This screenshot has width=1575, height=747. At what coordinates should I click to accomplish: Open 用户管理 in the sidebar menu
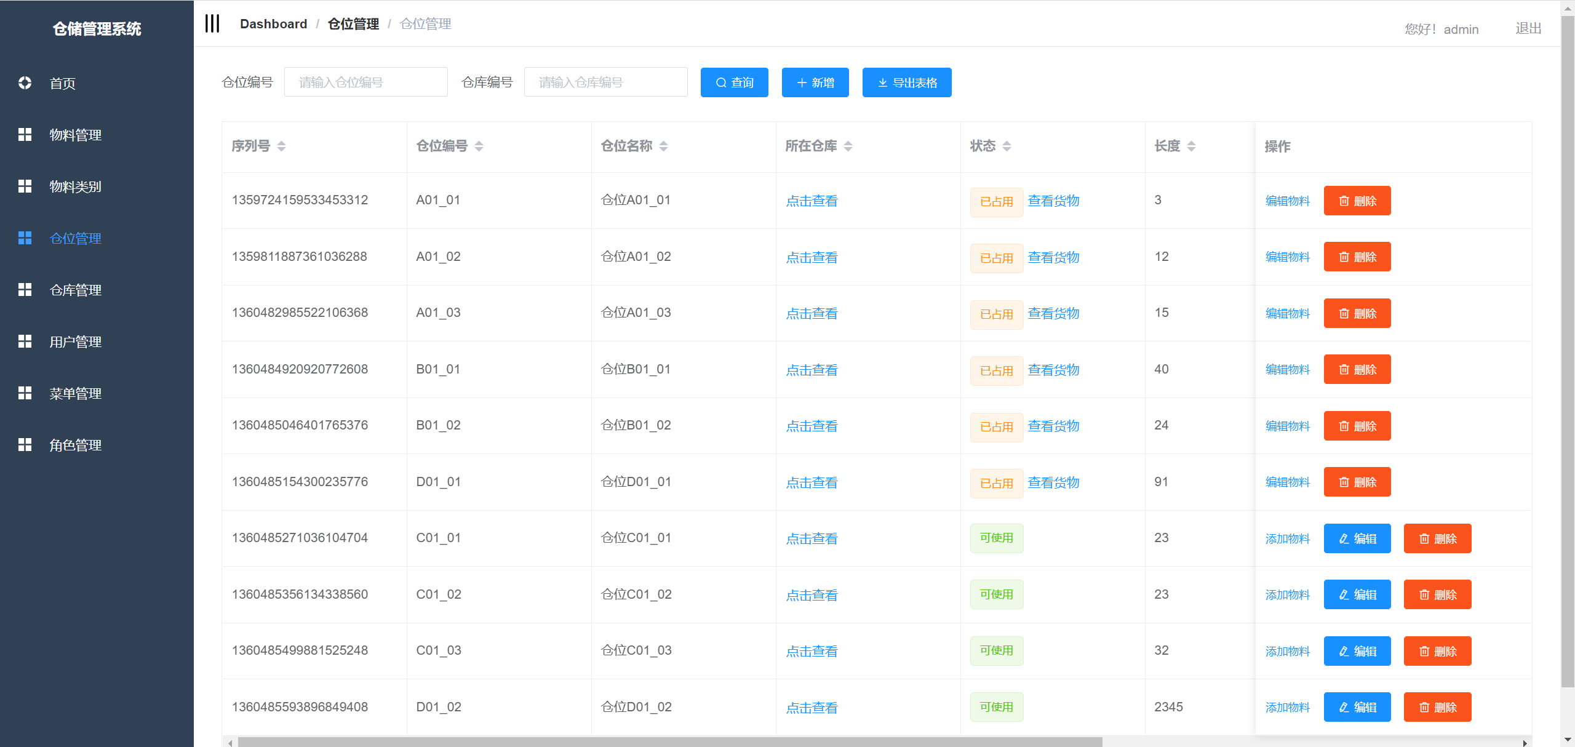point(97,342)
